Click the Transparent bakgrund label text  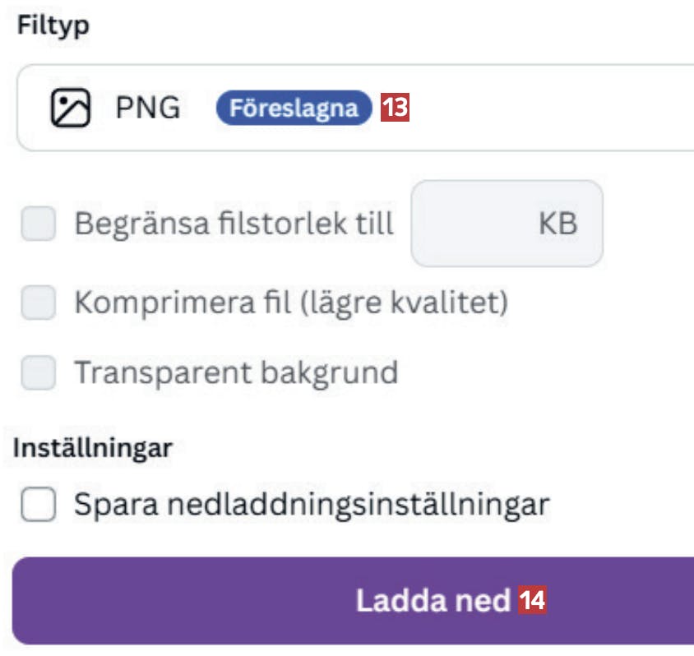(236, 372)
